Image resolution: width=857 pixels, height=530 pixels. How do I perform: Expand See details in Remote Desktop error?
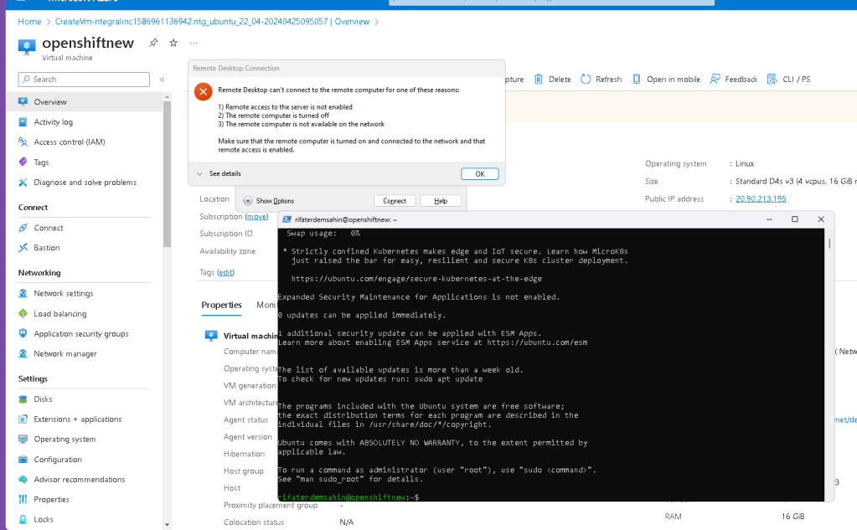[x=219, y=174]
